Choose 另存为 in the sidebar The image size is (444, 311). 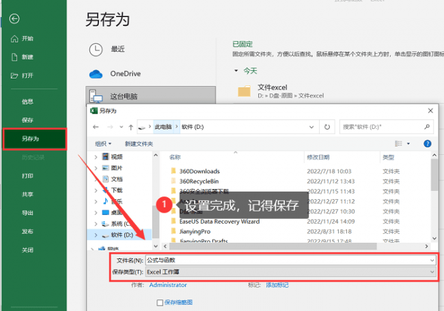coord(35,138)
